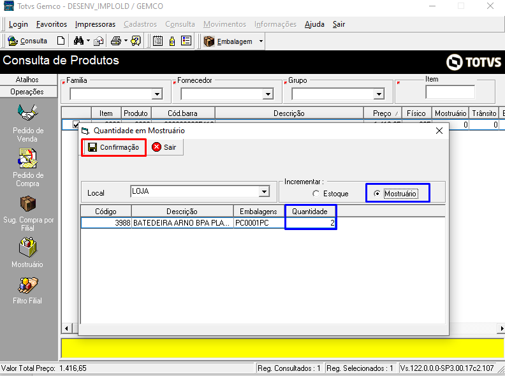
Task: Open the Ajuda menu
Action: (314, 24)
